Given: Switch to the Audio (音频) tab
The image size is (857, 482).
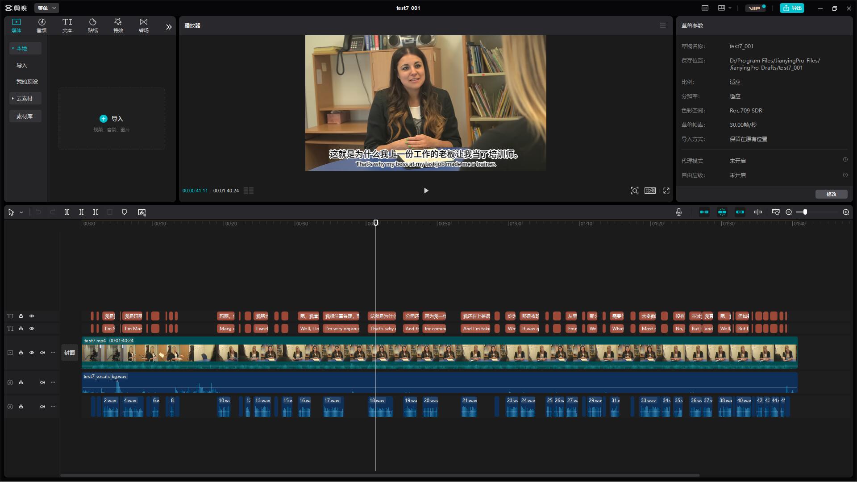Looking at the screenshot, I should point(42,25).
